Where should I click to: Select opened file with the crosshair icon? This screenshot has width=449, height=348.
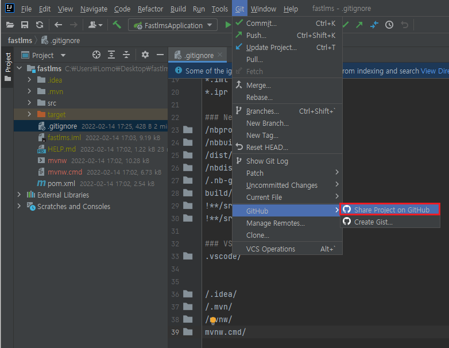coord(96,55)
